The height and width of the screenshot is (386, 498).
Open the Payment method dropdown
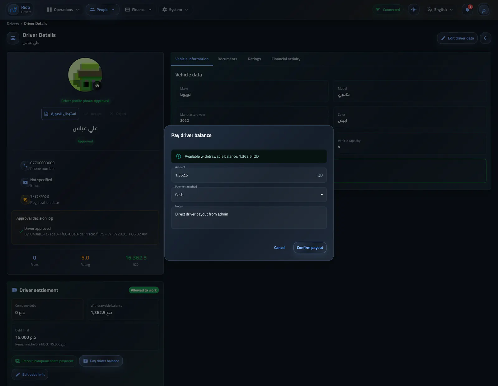coord(249,195)
